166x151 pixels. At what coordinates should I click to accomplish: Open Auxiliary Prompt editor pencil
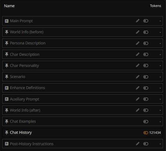tap(138, 99)
